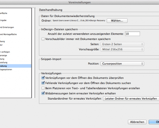
Task: Open the Position Cursorposition dropdown
Action: point(122,64)
